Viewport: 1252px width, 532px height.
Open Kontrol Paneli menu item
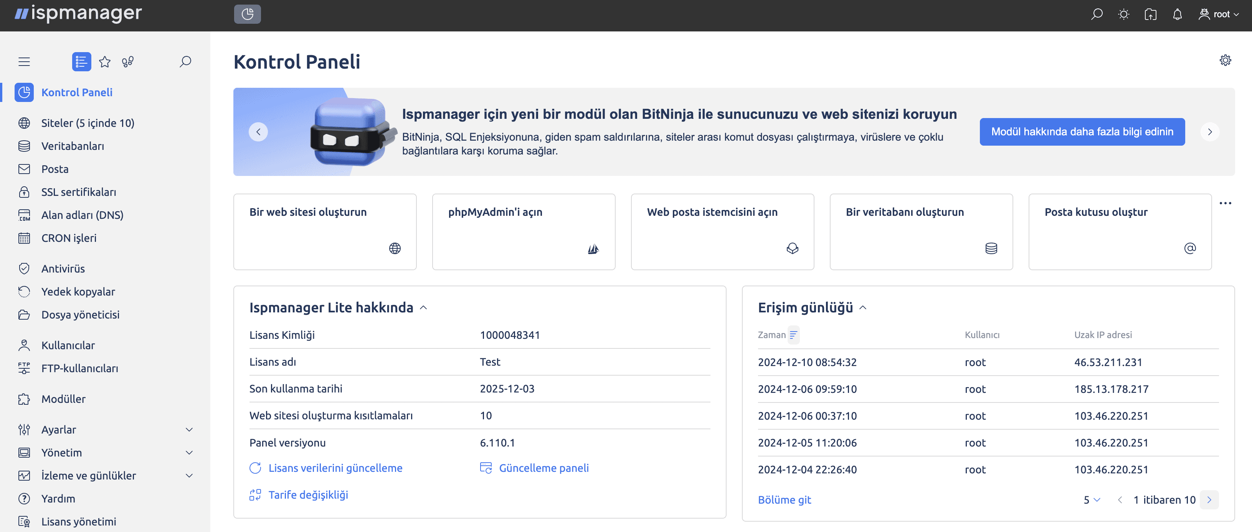77,92
